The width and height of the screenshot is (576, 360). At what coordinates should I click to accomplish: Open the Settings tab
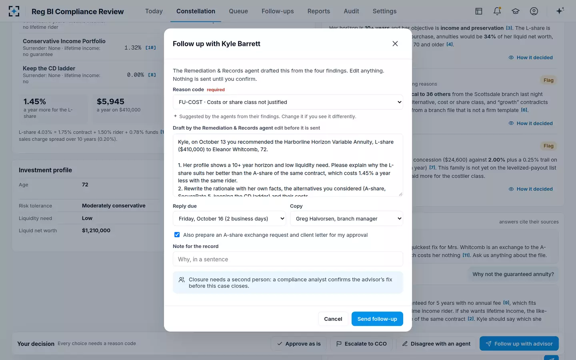coord(384,11)
